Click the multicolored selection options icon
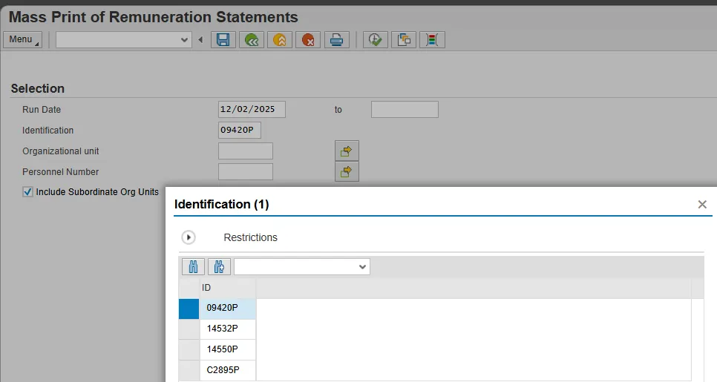Viewport: 717px width, 382px height. 432,40
